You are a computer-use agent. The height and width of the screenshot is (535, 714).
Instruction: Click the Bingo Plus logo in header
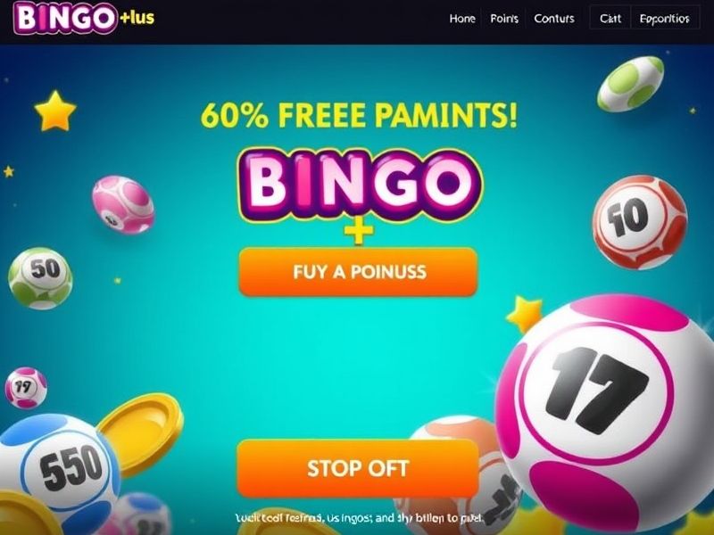pos(84,18)
